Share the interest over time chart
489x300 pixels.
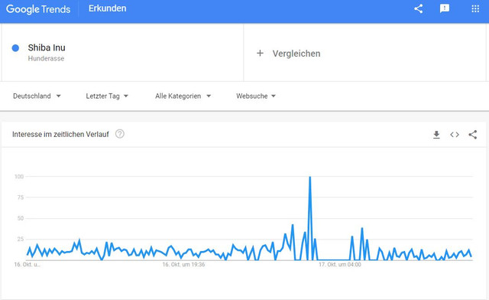(x=472, y=135)
